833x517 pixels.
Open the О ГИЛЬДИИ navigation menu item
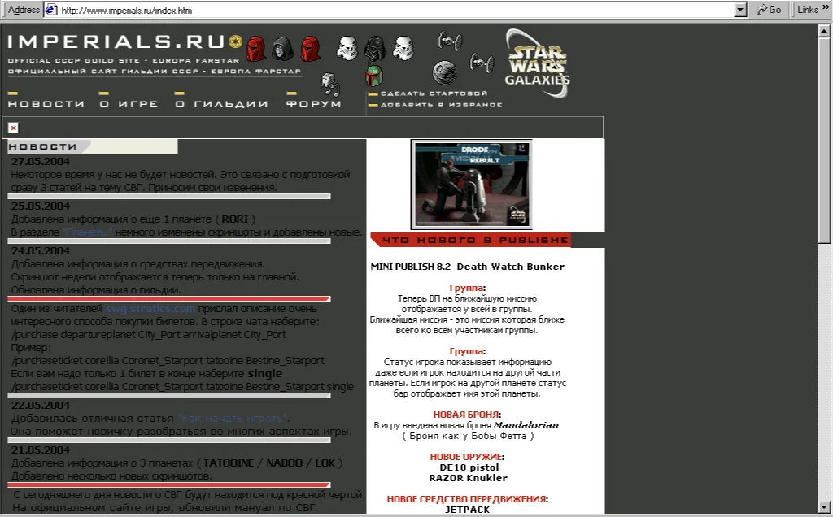pos(220,104)
